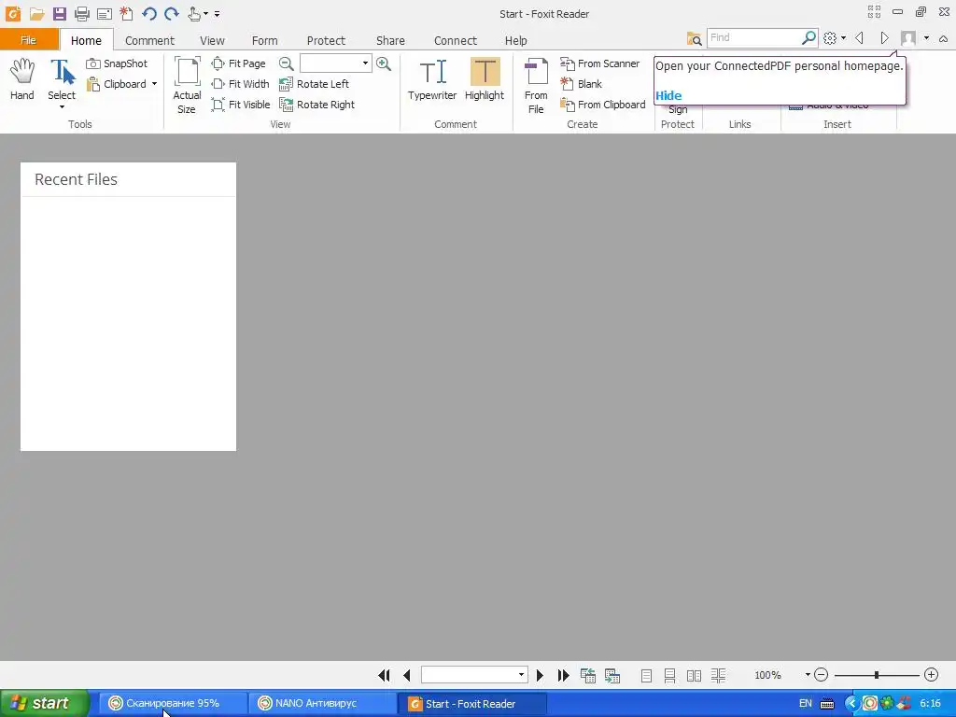This screenshot has height=717, width=956.
Task: Enable Facing pages display mode
Action: 694,676
